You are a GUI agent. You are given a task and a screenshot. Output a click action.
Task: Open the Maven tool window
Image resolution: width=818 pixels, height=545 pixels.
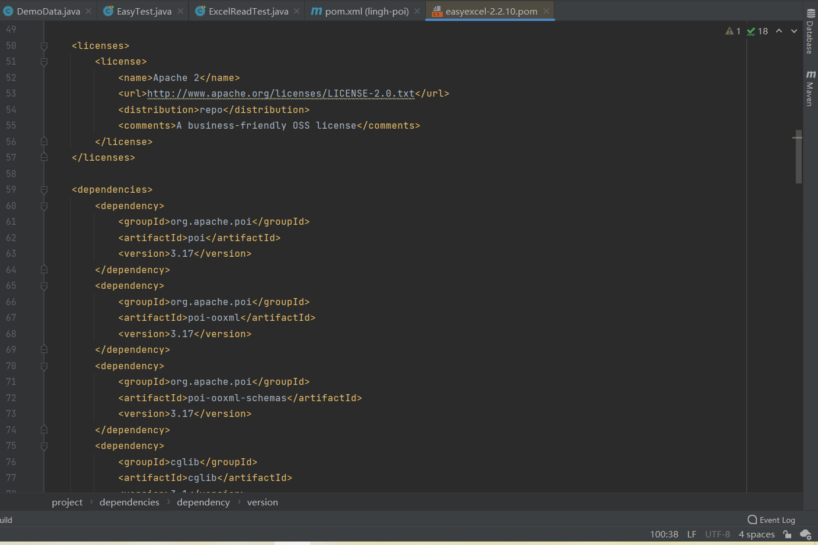tap(810, 89)
